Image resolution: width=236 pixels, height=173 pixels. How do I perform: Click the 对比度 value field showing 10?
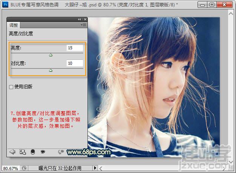pos(75,63)
